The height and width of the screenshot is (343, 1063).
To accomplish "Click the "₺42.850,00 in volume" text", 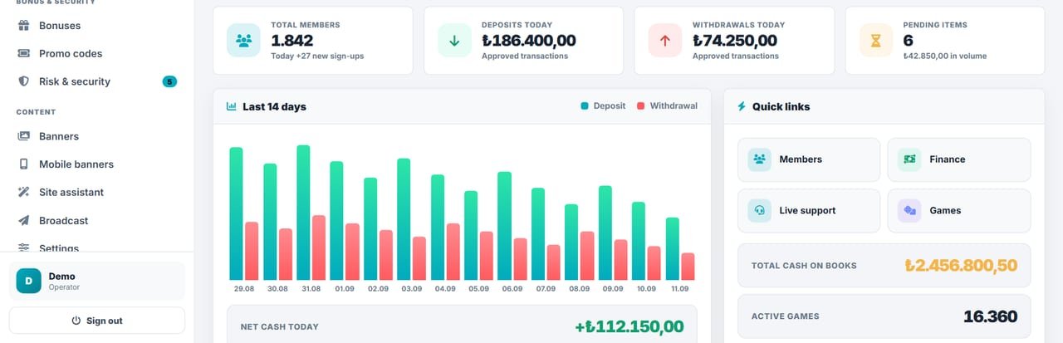I will [945, 56].
